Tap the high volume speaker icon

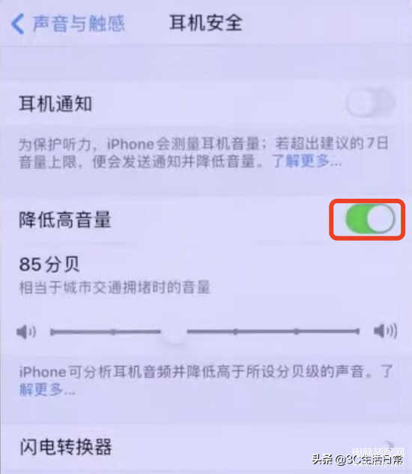pos(386,331)
